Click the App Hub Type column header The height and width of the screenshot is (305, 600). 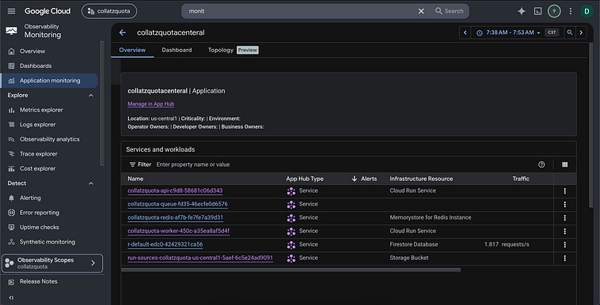[305, 179]
